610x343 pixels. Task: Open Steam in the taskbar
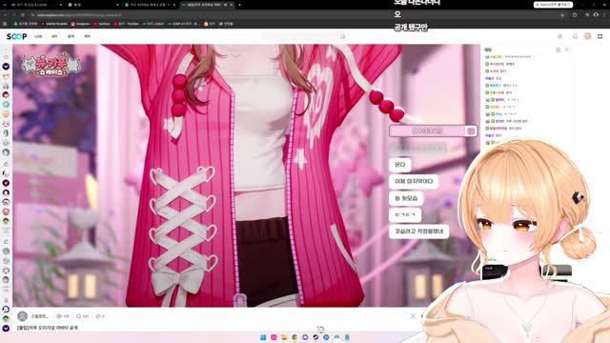tap(315, 337)
